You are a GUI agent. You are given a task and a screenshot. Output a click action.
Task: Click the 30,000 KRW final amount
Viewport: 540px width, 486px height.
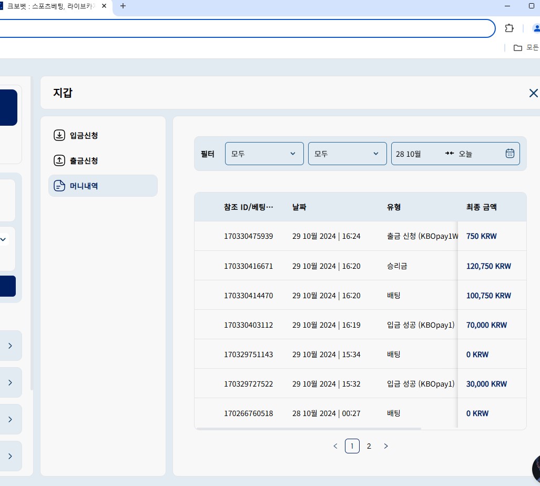pyautogui.click(x=486, y=384)
